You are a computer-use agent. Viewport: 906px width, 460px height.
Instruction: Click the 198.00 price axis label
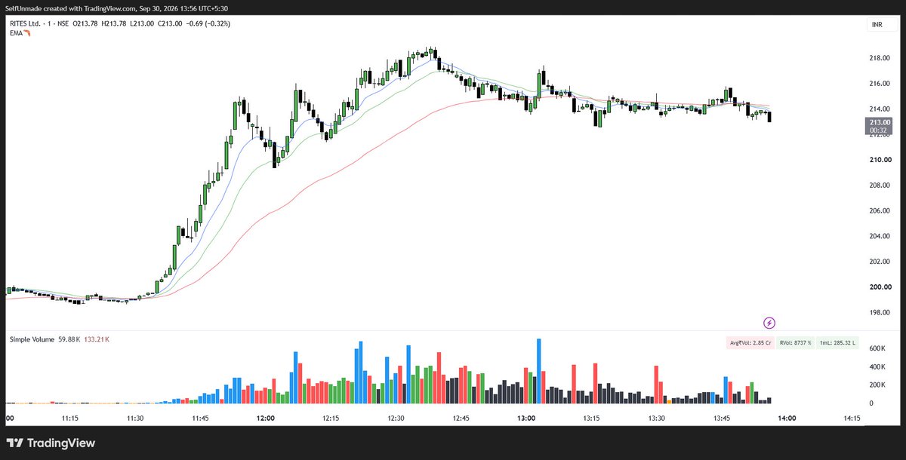click(880, 313)
